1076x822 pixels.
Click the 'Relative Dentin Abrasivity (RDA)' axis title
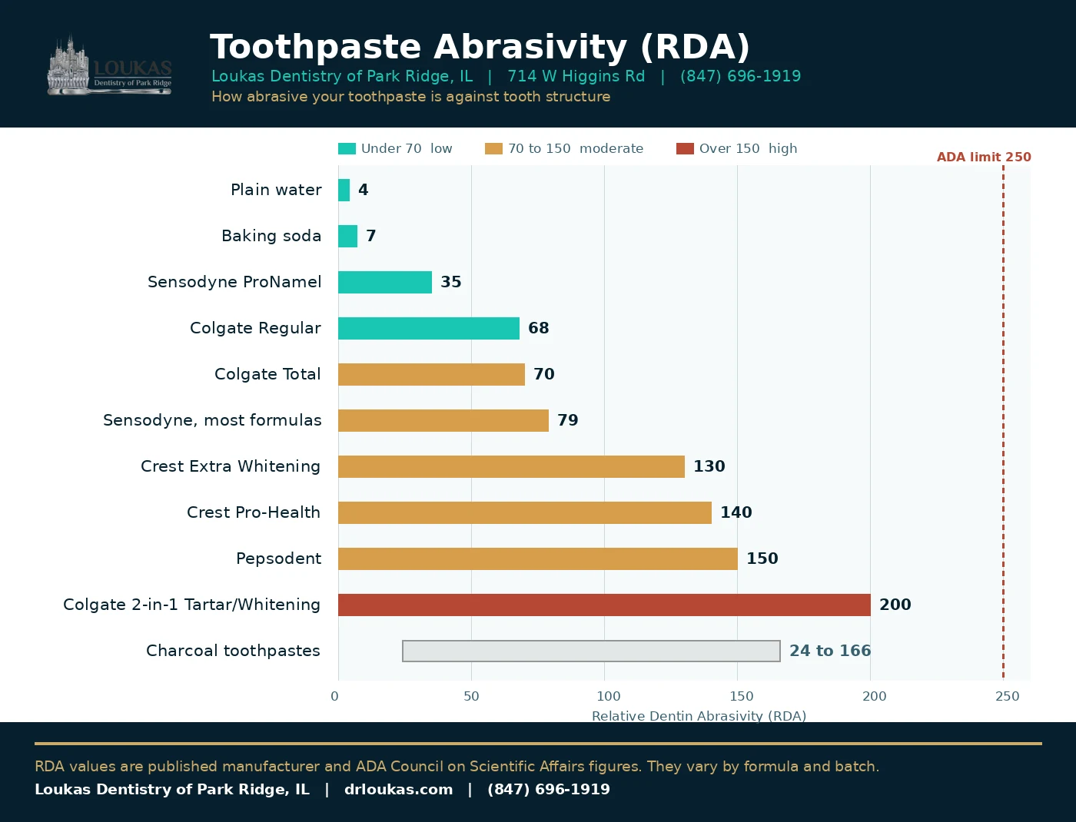[699, 716]
